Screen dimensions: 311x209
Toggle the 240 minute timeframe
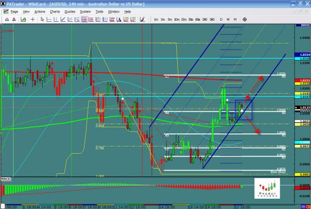(204, 19)
